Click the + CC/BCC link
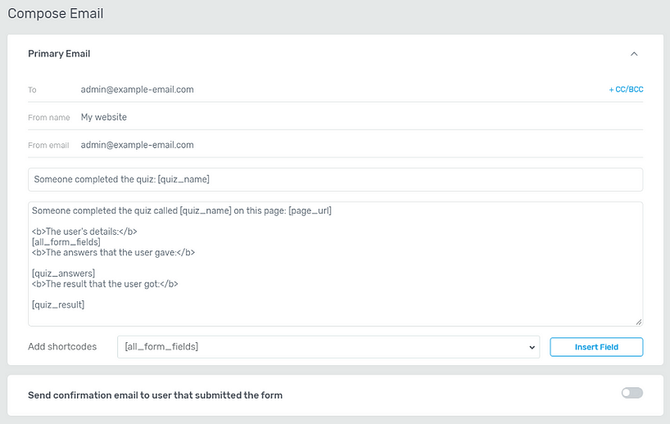Image resolution: width=670 pixels, height=424 pixels. [x=626, y=89]
